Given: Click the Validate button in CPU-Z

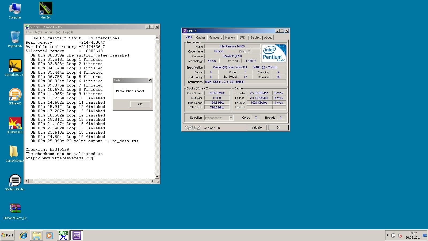Looking at the screenshot, I should pyautogui.click(x=257, y=127).
